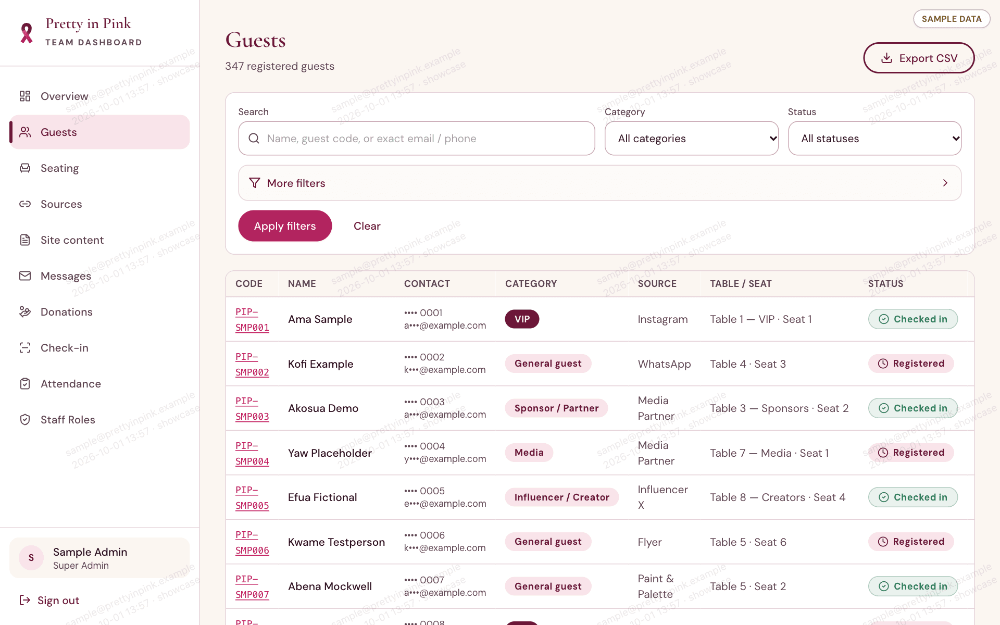Select the Seating sofa icon
The height and width of the screenshot is (625, 1000).
(25, 168)
